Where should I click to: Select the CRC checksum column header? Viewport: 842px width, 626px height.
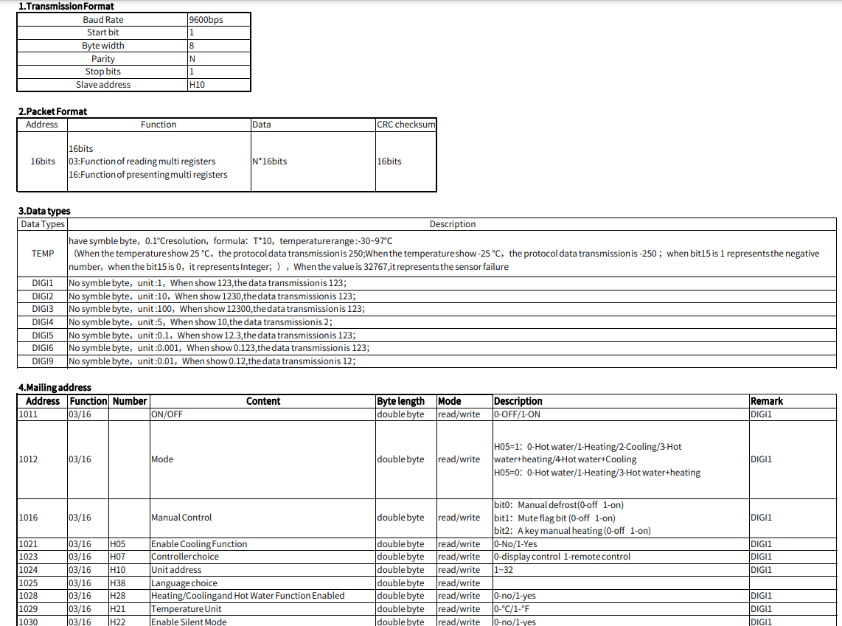click(404, 124)
